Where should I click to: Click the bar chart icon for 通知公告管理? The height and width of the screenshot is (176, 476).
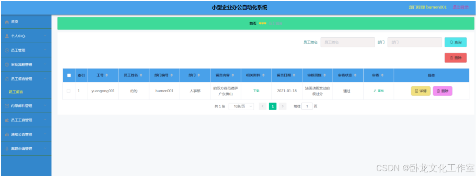coord(7,134)
